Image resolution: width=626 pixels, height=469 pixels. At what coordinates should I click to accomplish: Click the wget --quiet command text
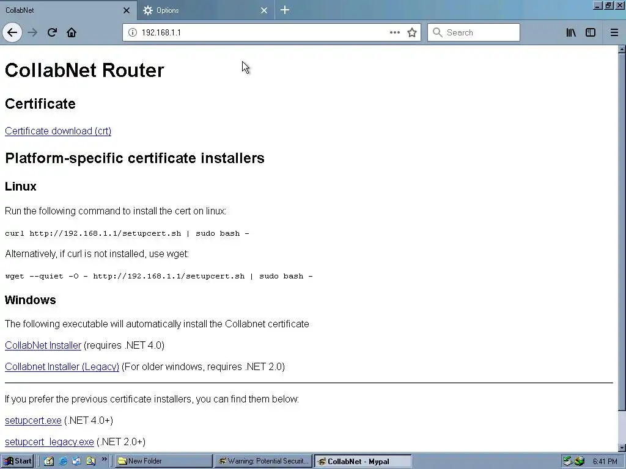[x=159, y=276]
